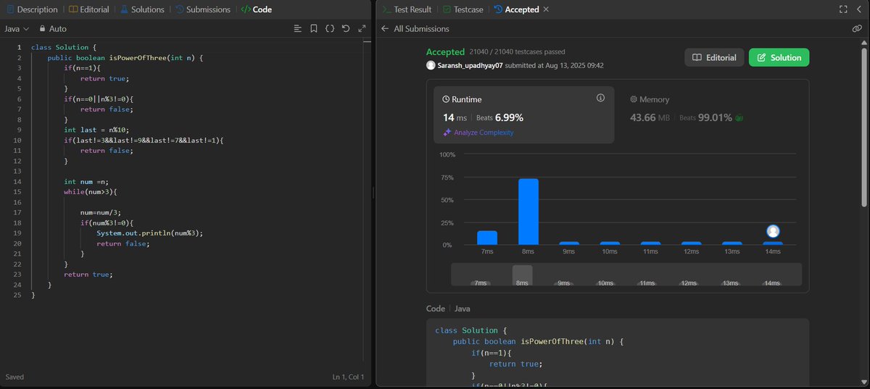Open Saransh_upadhyay07's profile link

coord(471,65)
